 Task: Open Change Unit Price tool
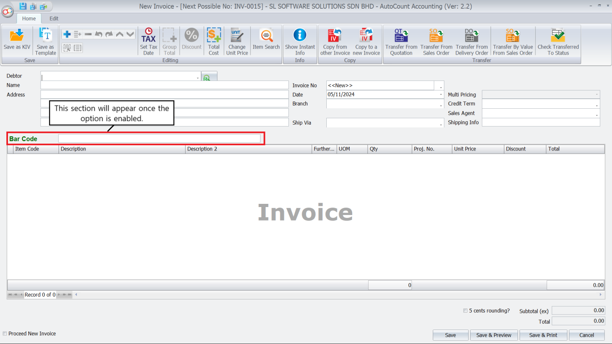click(237, 40)
